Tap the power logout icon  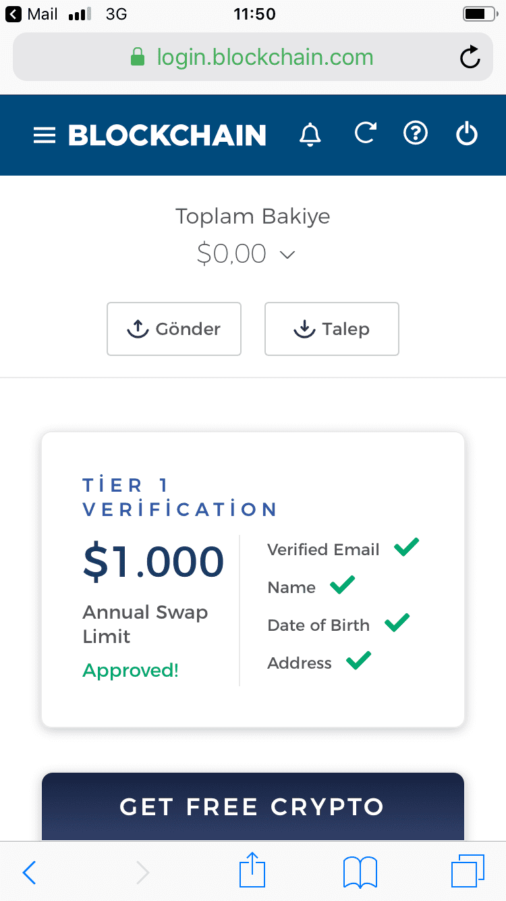pyautogui.click(x=467, y=134)
